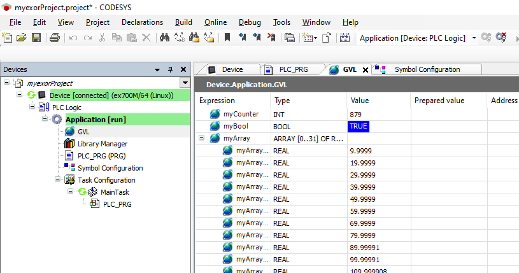This screenshot has width=519, height=273.
Task: Select PLC_PRG under MainTask
Action: click(x=117, y=204)
